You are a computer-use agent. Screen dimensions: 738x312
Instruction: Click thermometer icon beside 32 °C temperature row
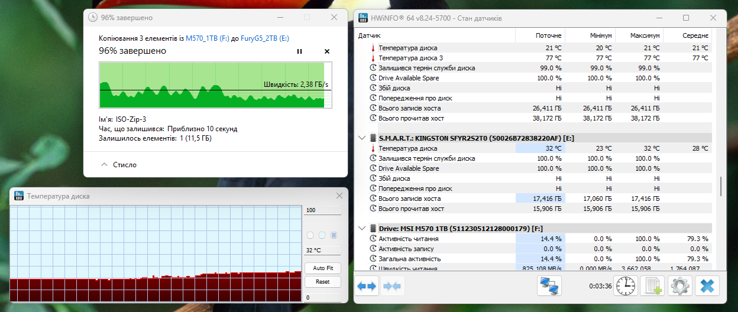(373, 148)
